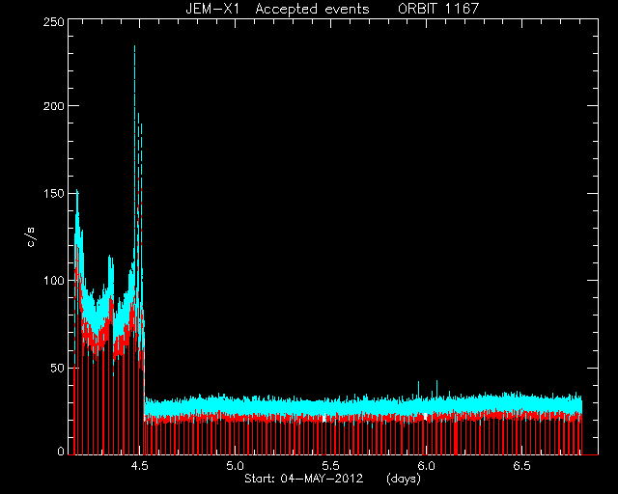
Task: Click the 4.5 x-axis tick label
Action: 139,466
